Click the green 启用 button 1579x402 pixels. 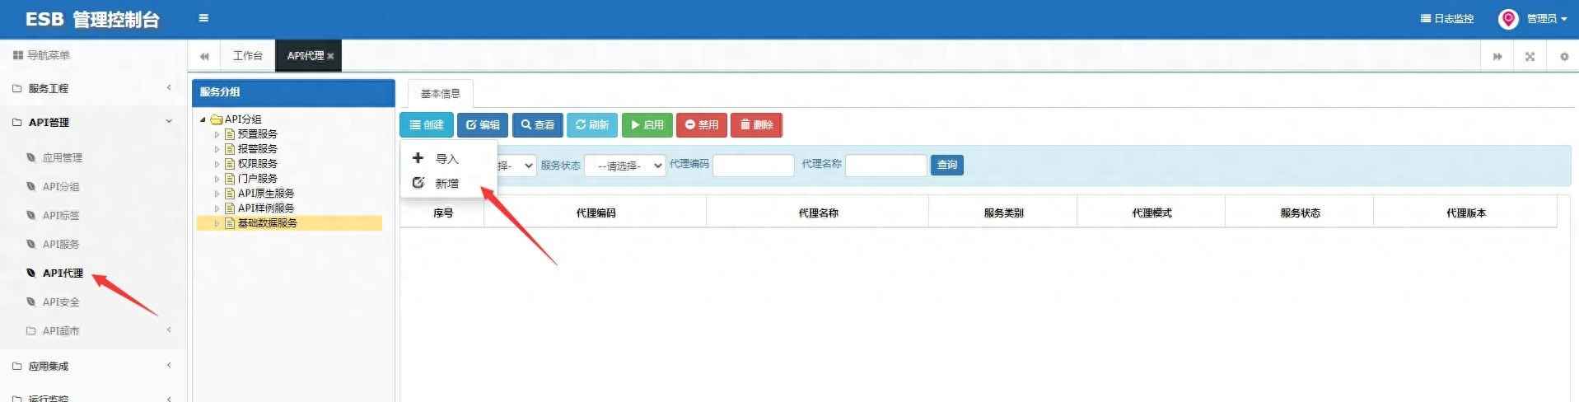pos(647,125)
